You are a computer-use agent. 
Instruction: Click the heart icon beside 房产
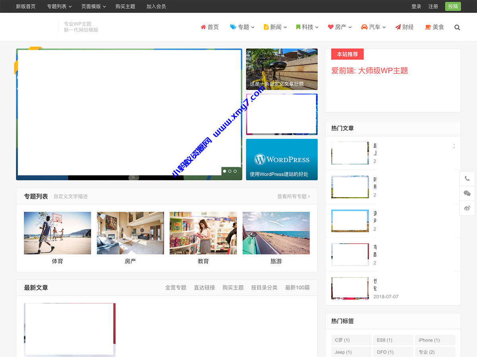[331, 27]
